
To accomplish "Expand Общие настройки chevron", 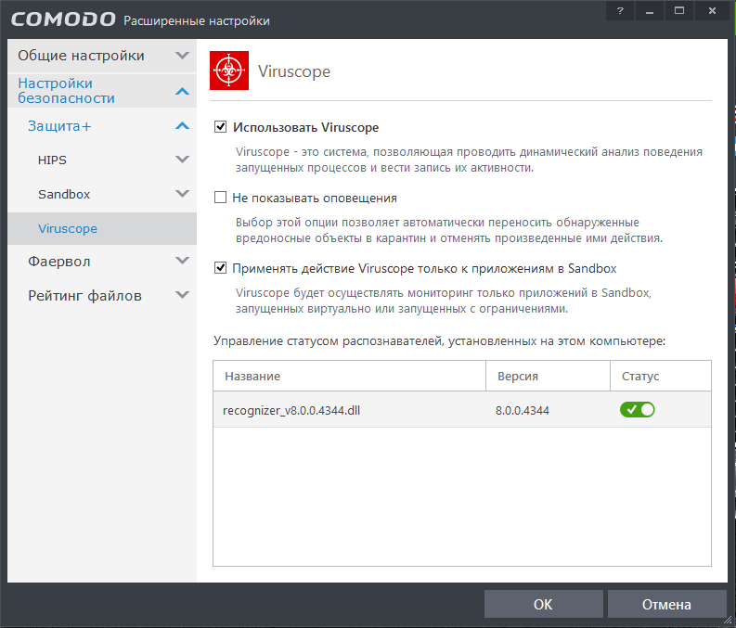I will [x=182, y=56].
